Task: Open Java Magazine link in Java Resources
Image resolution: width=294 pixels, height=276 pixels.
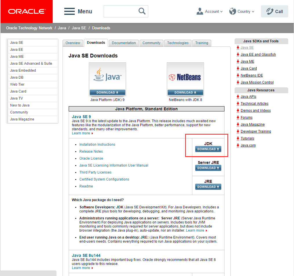Action: tap(253, 125)
